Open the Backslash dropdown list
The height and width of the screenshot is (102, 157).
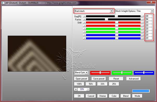(x=111, y=11)
